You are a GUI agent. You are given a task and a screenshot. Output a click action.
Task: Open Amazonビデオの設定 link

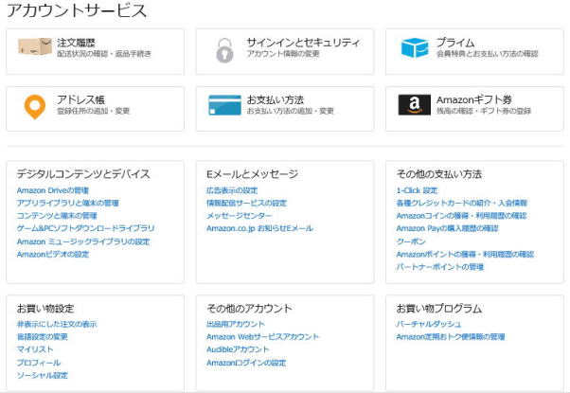pos(53,255)
